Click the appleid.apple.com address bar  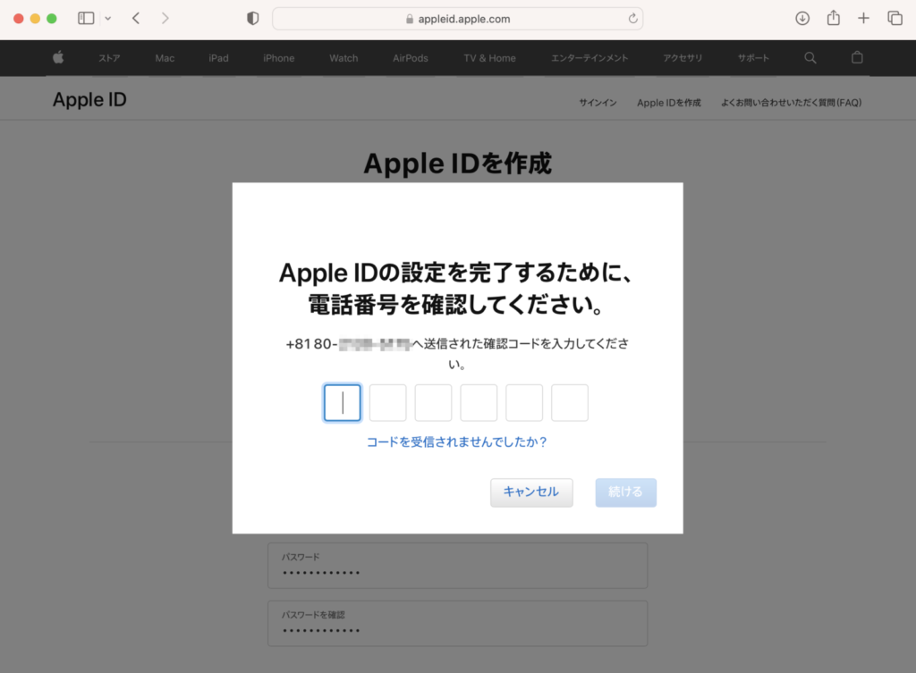tap(457, 19)
